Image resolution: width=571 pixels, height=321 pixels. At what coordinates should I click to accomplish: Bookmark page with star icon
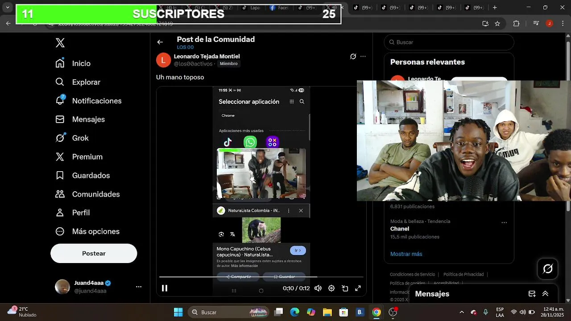click(497, 24)
